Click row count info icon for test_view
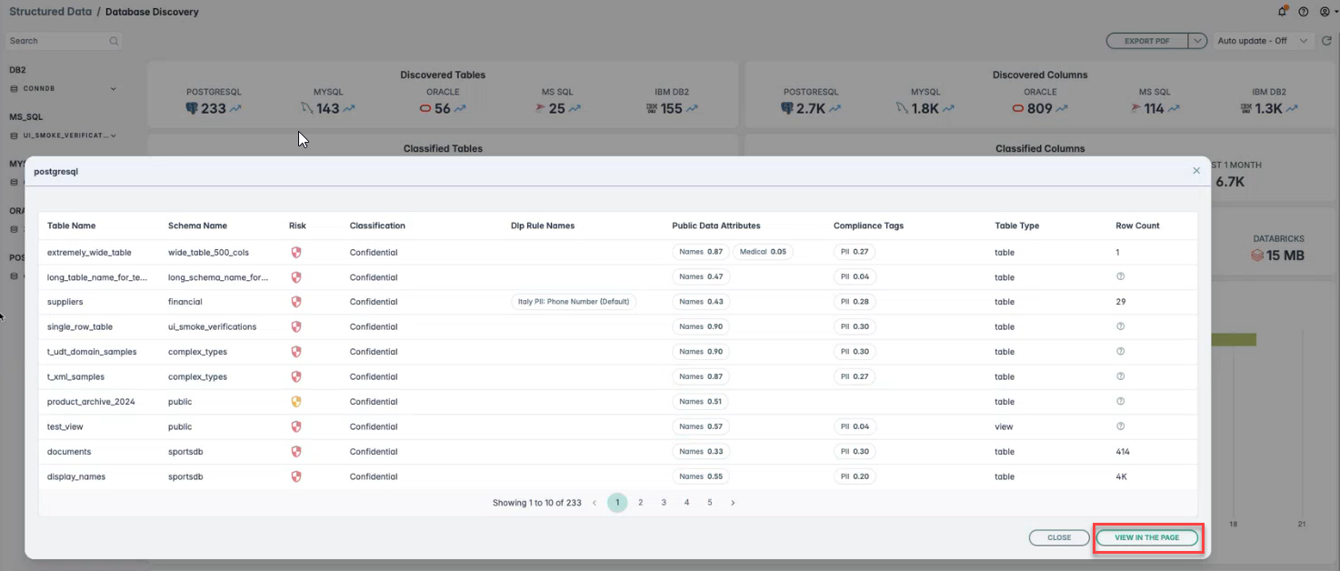Viewport: 1340px width, 571px height. tap(1120, 426)
